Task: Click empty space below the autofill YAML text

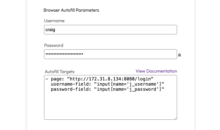Action: click(110, 107)
